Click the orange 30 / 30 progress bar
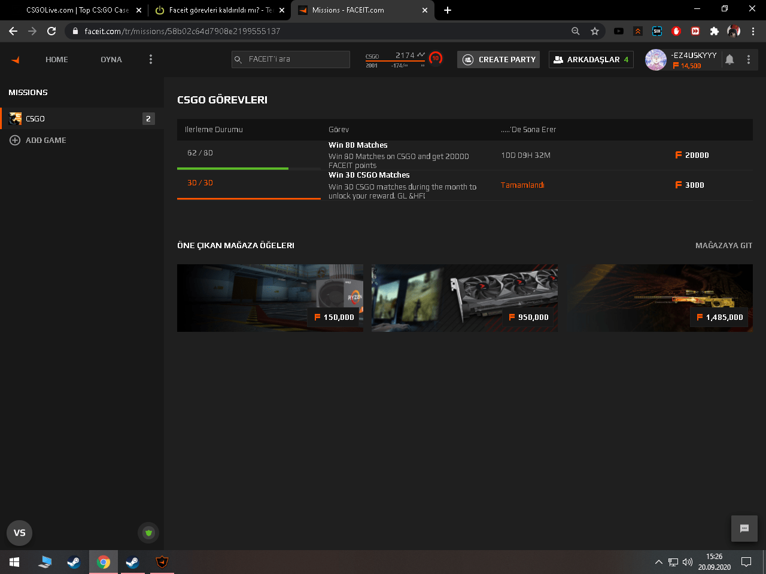 click(249, 199)
